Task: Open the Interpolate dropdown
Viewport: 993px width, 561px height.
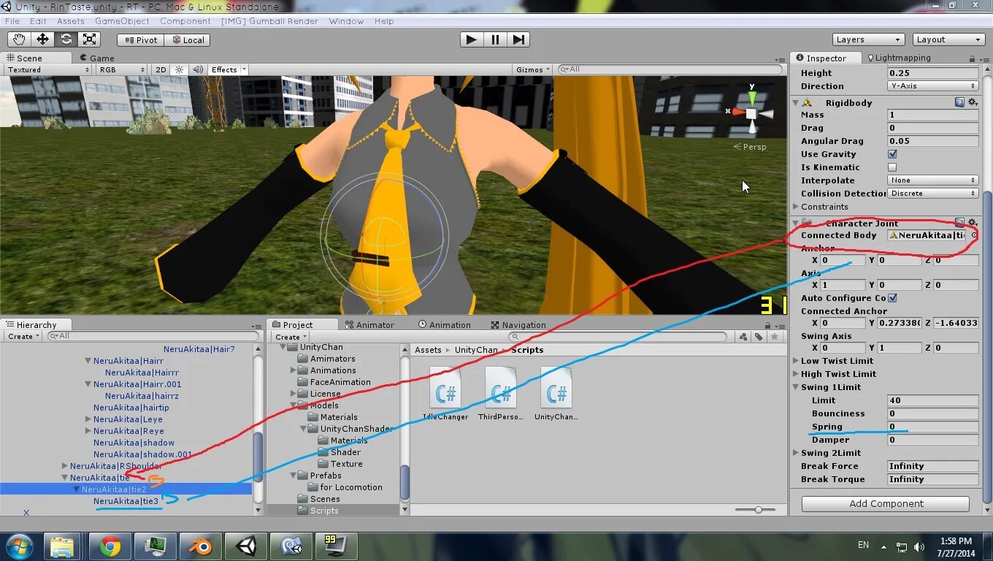Action: [933, 180]
